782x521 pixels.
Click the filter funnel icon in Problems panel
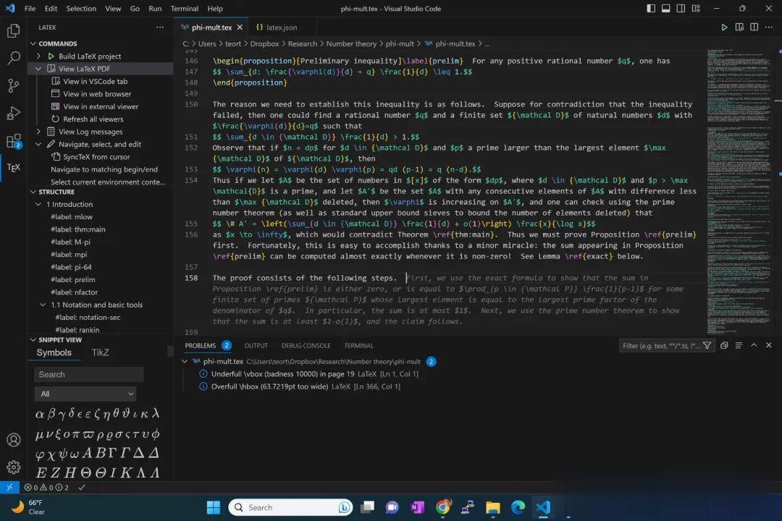[x=707, y=345]
